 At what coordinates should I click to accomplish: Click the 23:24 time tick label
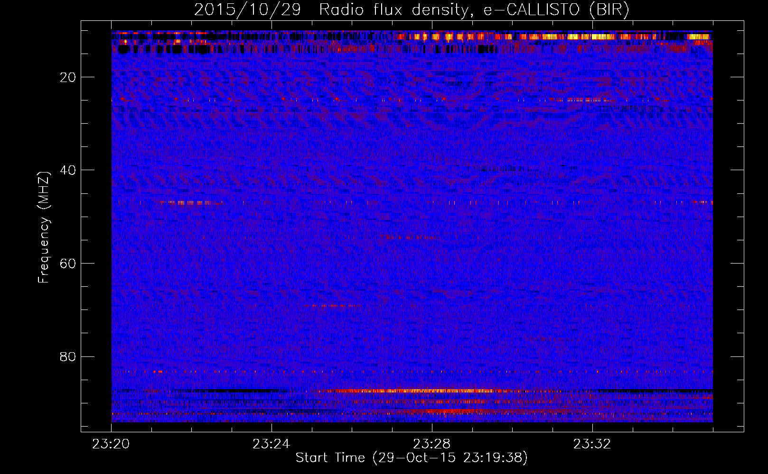pos(271,444)
